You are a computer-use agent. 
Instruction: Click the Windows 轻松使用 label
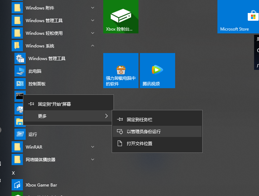(44, 33)
